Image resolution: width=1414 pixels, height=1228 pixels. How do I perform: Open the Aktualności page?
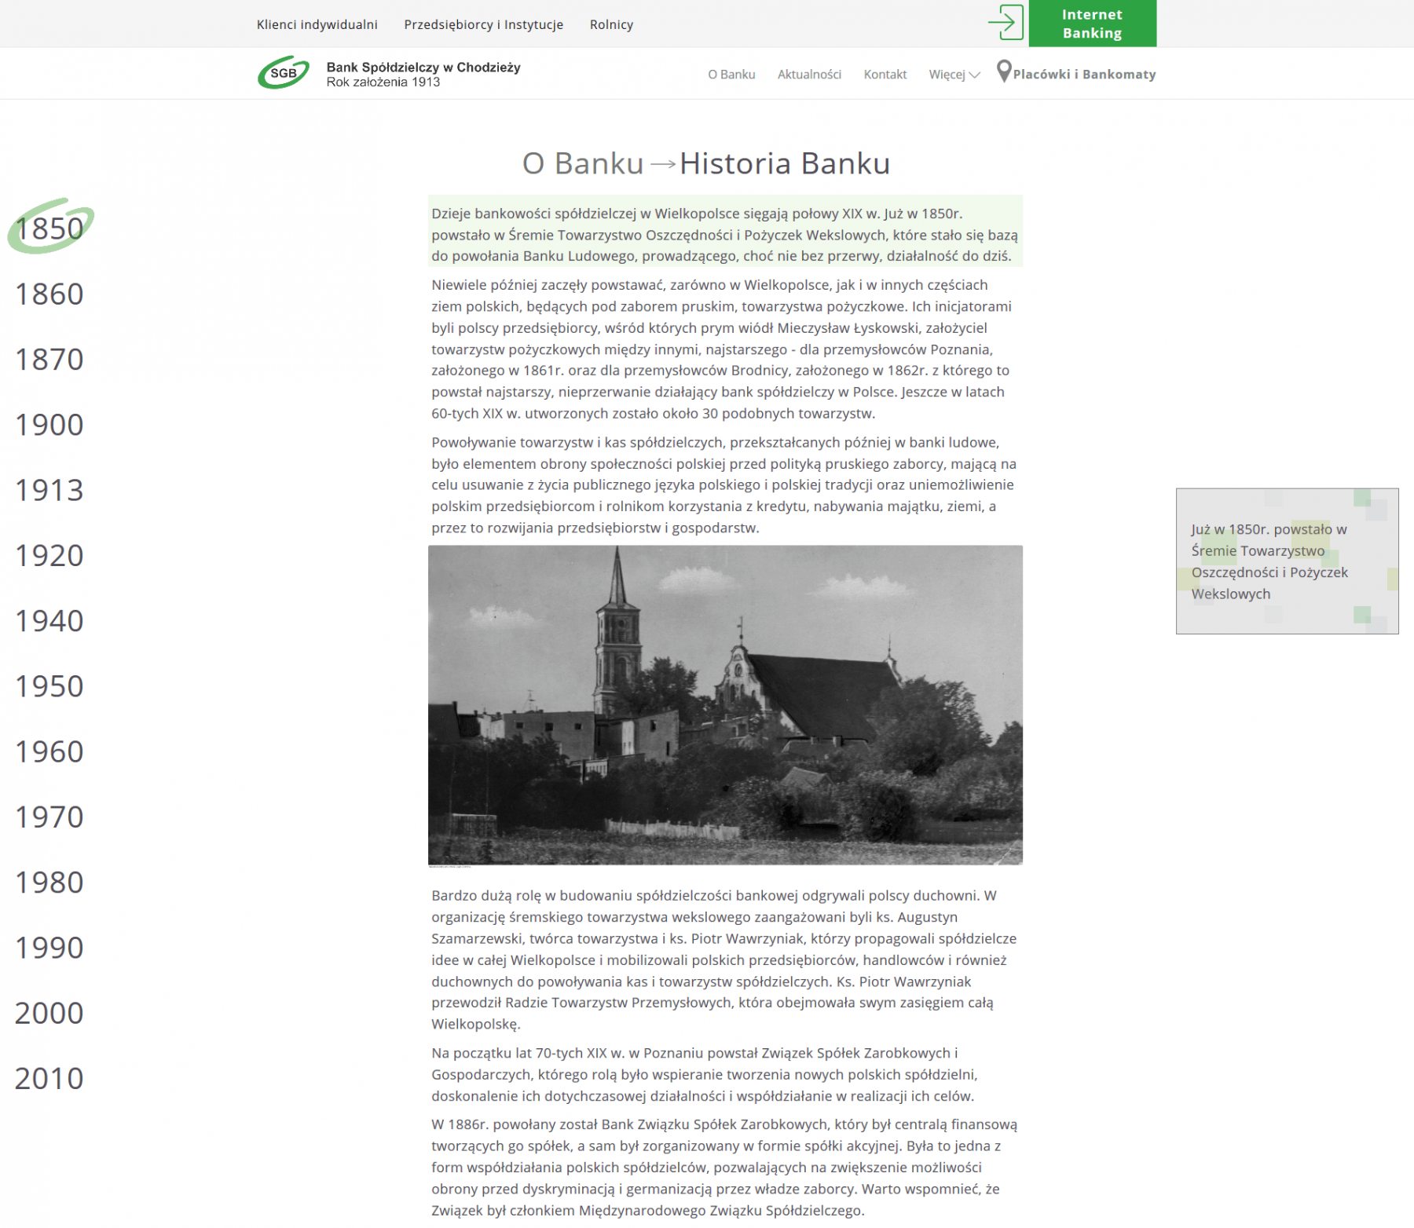tap(808, 75)
